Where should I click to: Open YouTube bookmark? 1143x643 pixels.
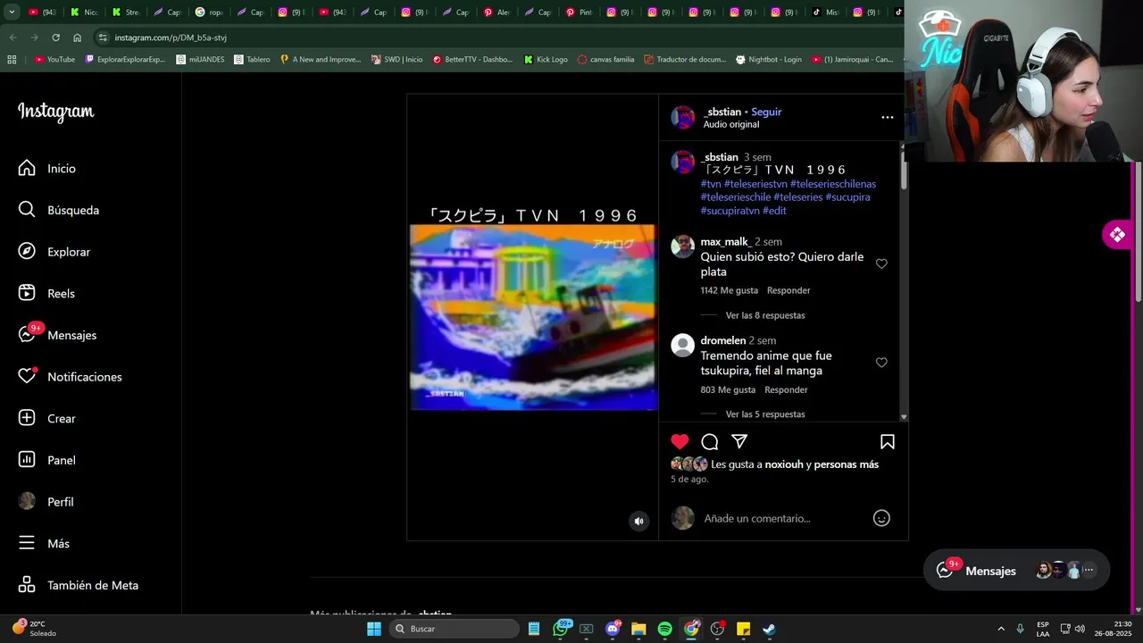[x=54, y=59]
